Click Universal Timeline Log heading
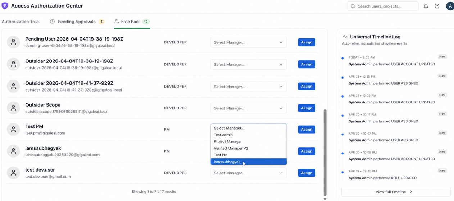 [x=375, y=37]
